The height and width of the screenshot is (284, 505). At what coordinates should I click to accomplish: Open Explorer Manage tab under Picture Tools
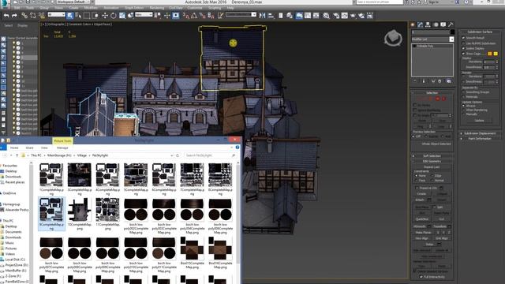[x=62, y=148]
